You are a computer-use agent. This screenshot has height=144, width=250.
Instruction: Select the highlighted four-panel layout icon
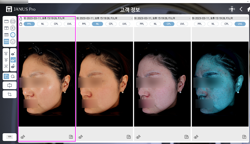[x=6, y=41]
